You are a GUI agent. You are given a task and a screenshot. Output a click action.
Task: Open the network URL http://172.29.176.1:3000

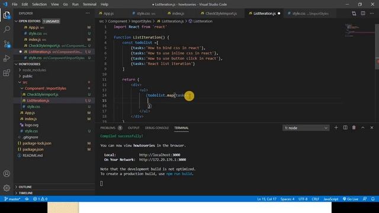(162, 160)
